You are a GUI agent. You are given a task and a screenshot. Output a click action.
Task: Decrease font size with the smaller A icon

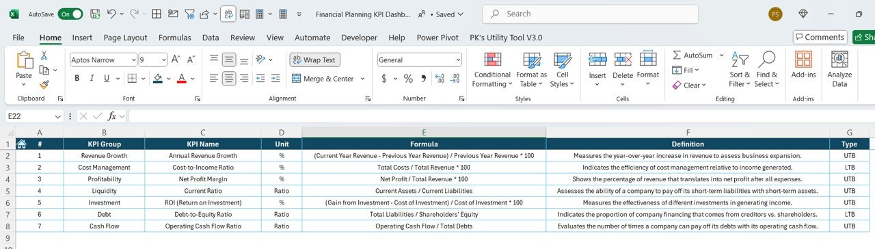[x=190, y=60]
